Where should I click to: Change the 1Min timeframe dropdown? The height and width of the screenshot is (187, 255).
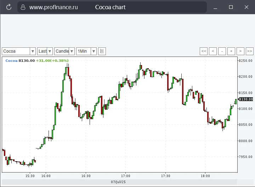pyautogui.click(x=86, y=51)
